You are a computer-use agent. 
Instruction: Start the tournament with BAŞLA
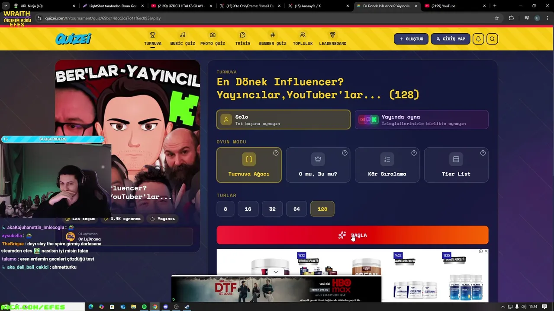click(x=352, y=235)
